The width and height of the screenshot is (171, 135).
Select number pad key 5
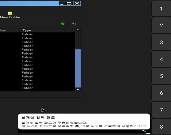click(161, 76)
